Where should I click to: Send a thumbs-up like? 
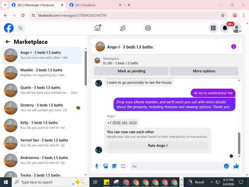[236, 166]
